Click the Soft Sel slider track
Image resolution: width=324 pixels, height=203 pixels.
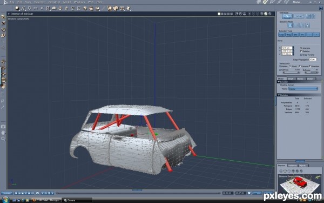(292, 73)
